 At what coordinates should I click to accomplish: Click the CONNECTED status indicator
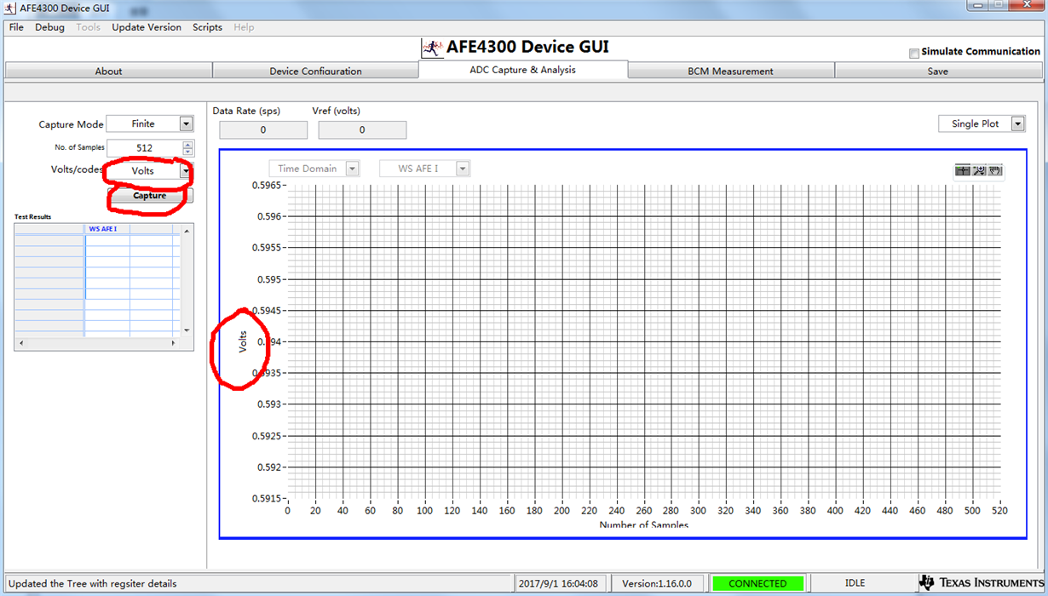(x=757, y=583)
